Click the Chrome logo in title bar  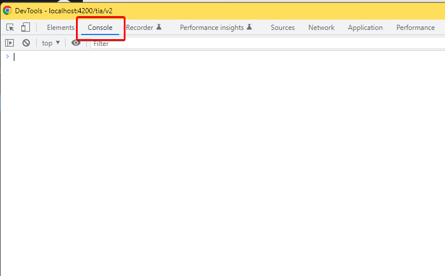(x=7, y=10)
